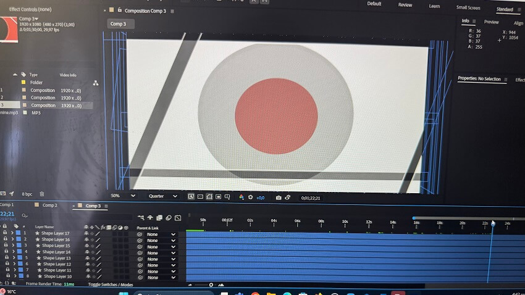
Task: Click the label color swatch of Shape Layer 16
Action: click(x=19, y=239)
